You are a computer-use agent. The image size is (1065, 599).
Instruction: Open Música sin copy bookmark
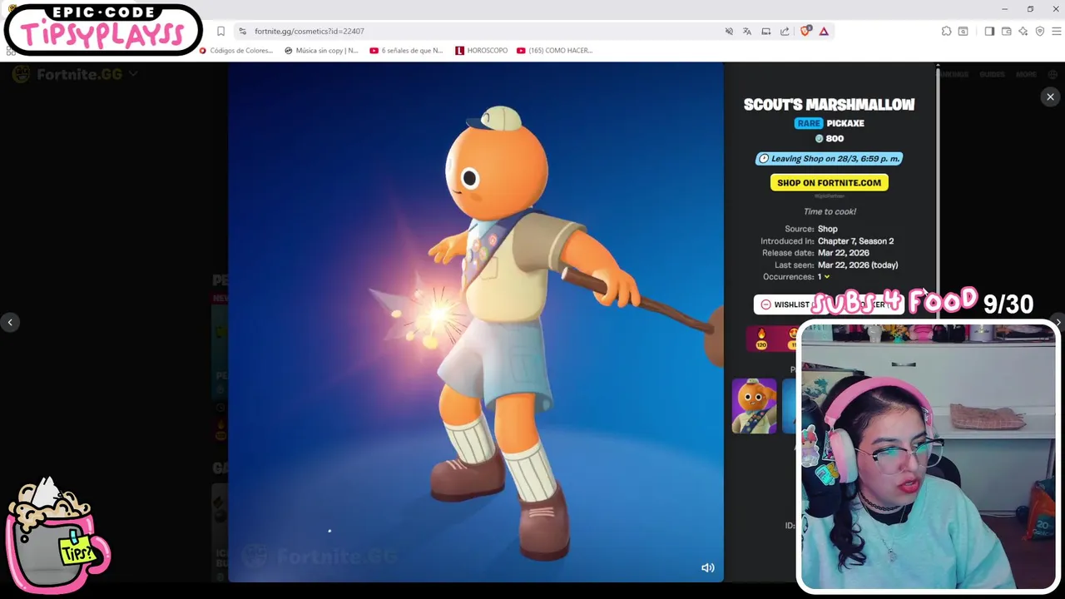[321, 51]
